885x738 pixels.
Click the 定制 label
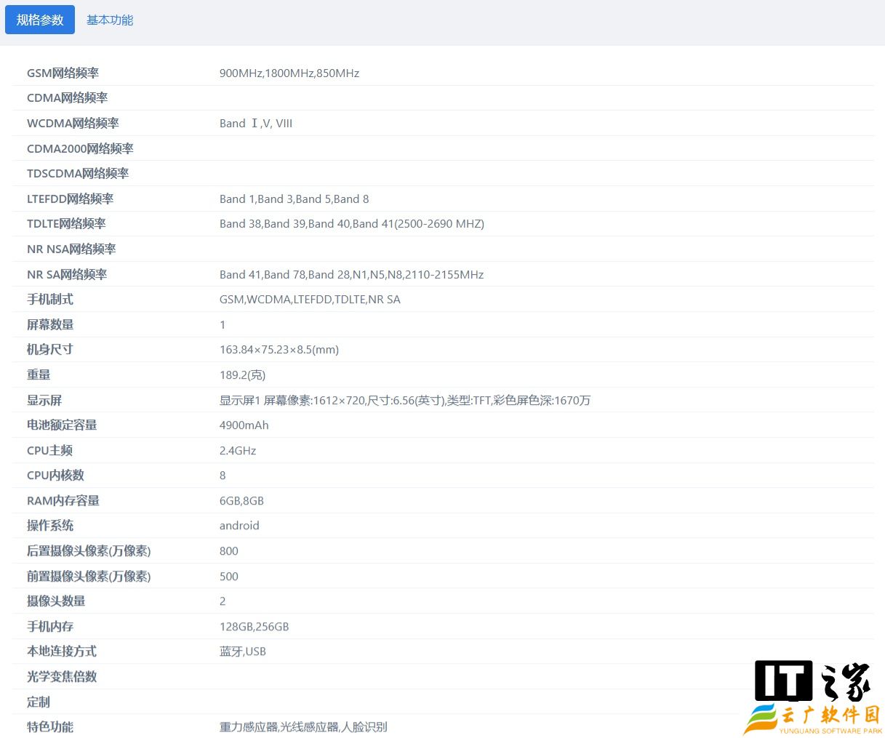point(39,702)
